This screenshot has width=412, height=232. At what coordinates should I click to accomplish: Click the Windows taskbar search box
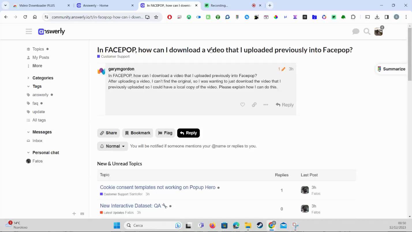coord(153,225)
